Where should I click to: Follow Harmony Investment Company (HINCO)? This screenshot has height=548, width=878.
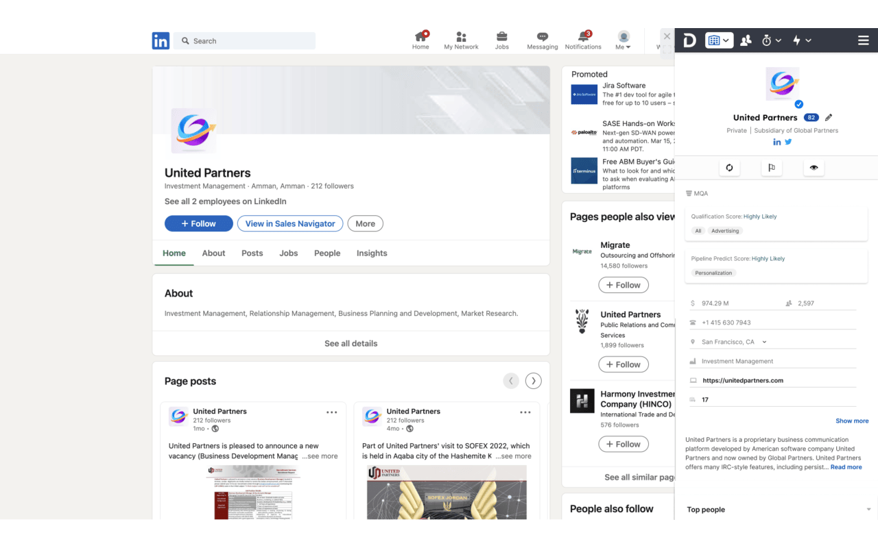pyautogui.click(x=624, y=444)
